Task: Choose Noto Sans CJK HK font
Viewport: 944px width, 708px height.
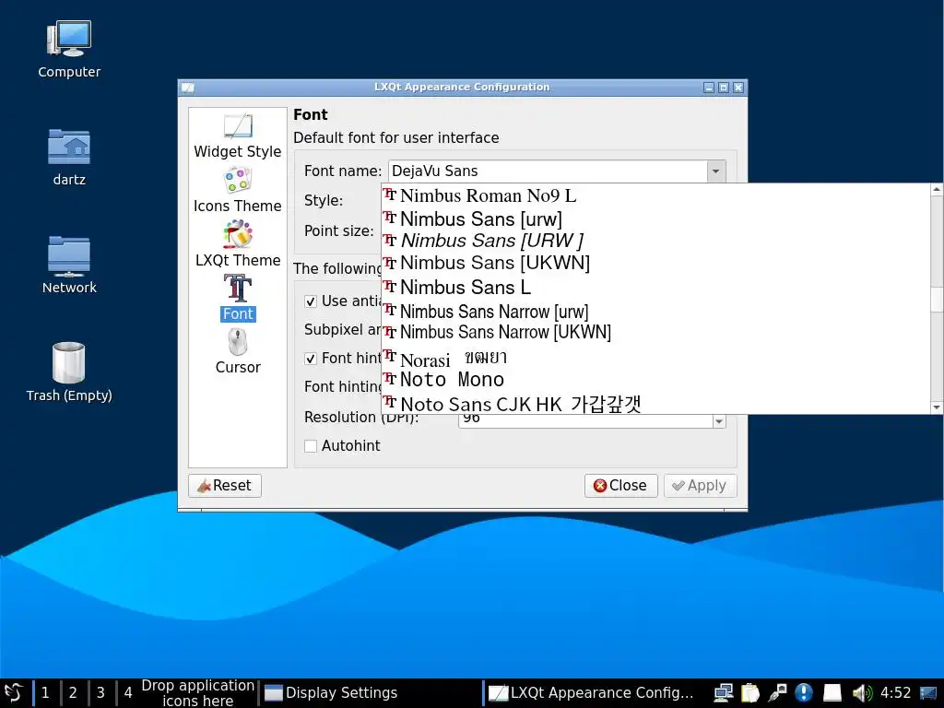Action: pos(655,404)
